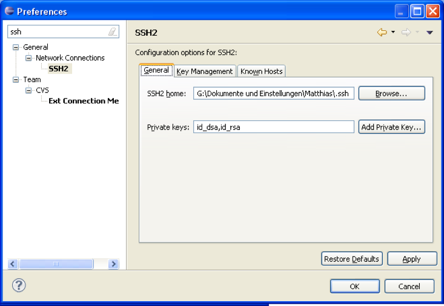Viewport: 444px width, 306px height.
Task: Click the Add Private Key... button
Action: point(391,127)
